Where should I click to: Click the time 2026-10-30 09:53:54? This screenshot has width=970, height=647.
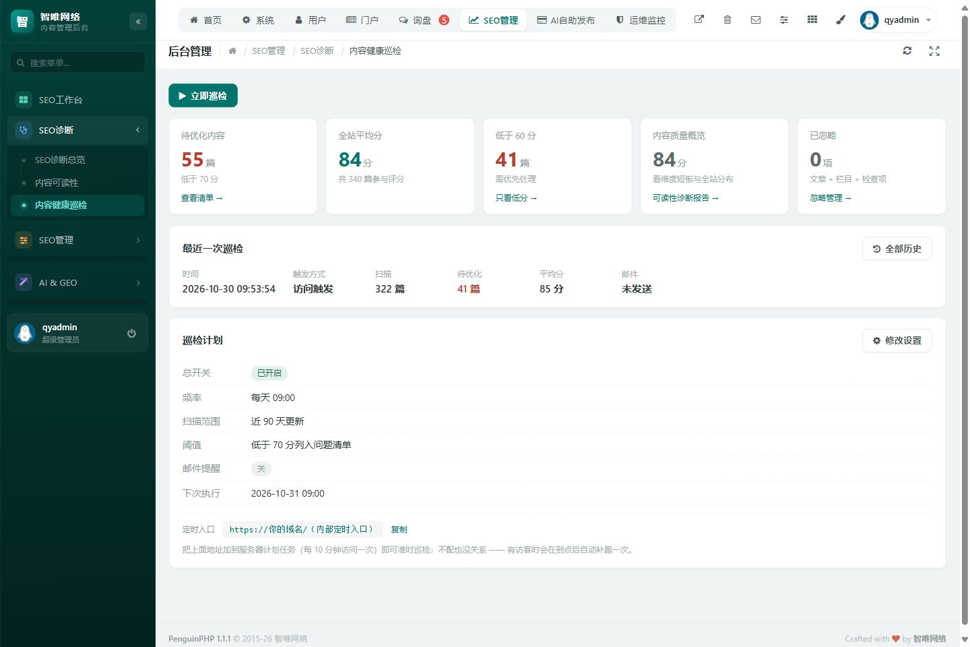229,288
